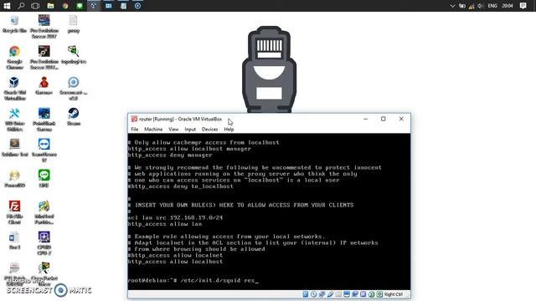
Task: Click the Right Ctrl host key label
Action: [x=394, y=294]
